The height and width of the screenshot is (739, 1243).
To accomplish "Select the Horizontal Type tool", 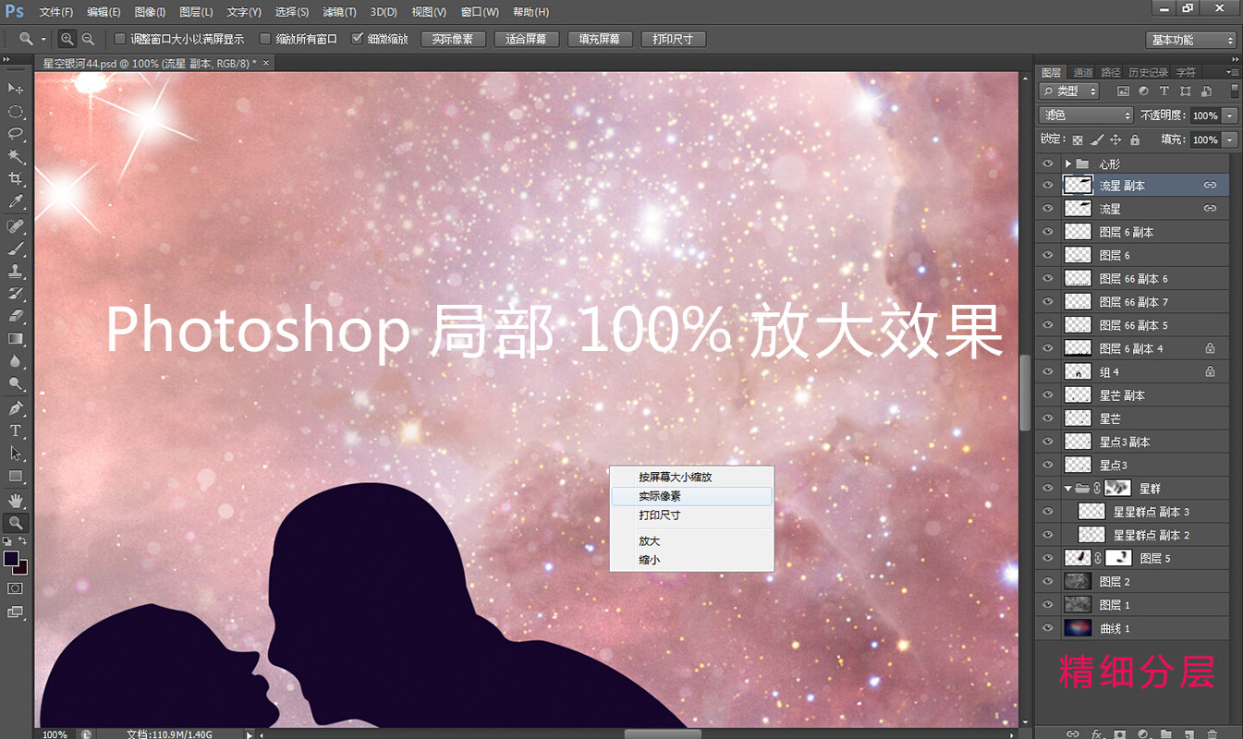I will click(x=16, y=431).
